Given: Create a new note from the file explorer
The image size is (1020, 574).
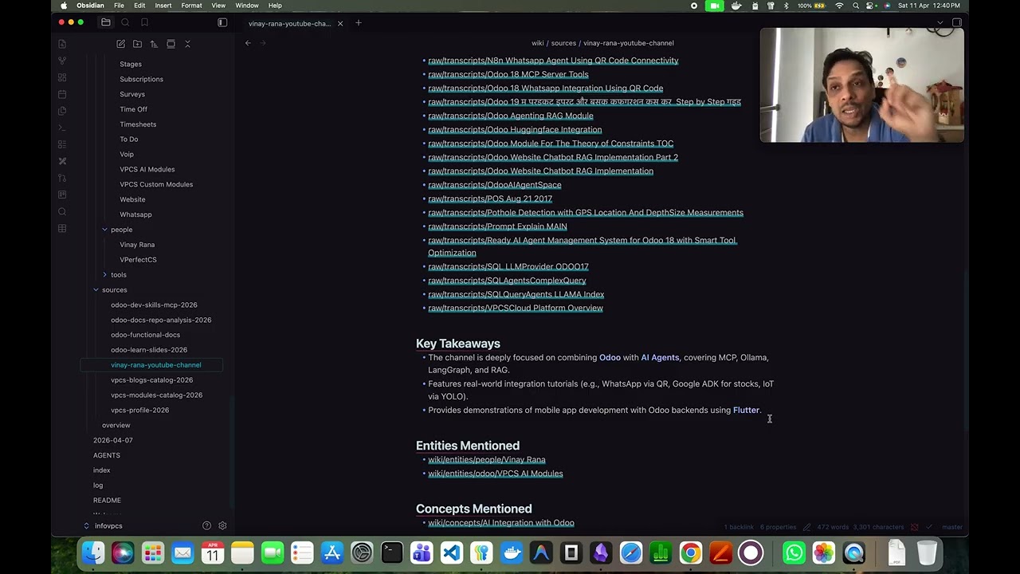Looking at the screenshot, I should click(120, 44).
